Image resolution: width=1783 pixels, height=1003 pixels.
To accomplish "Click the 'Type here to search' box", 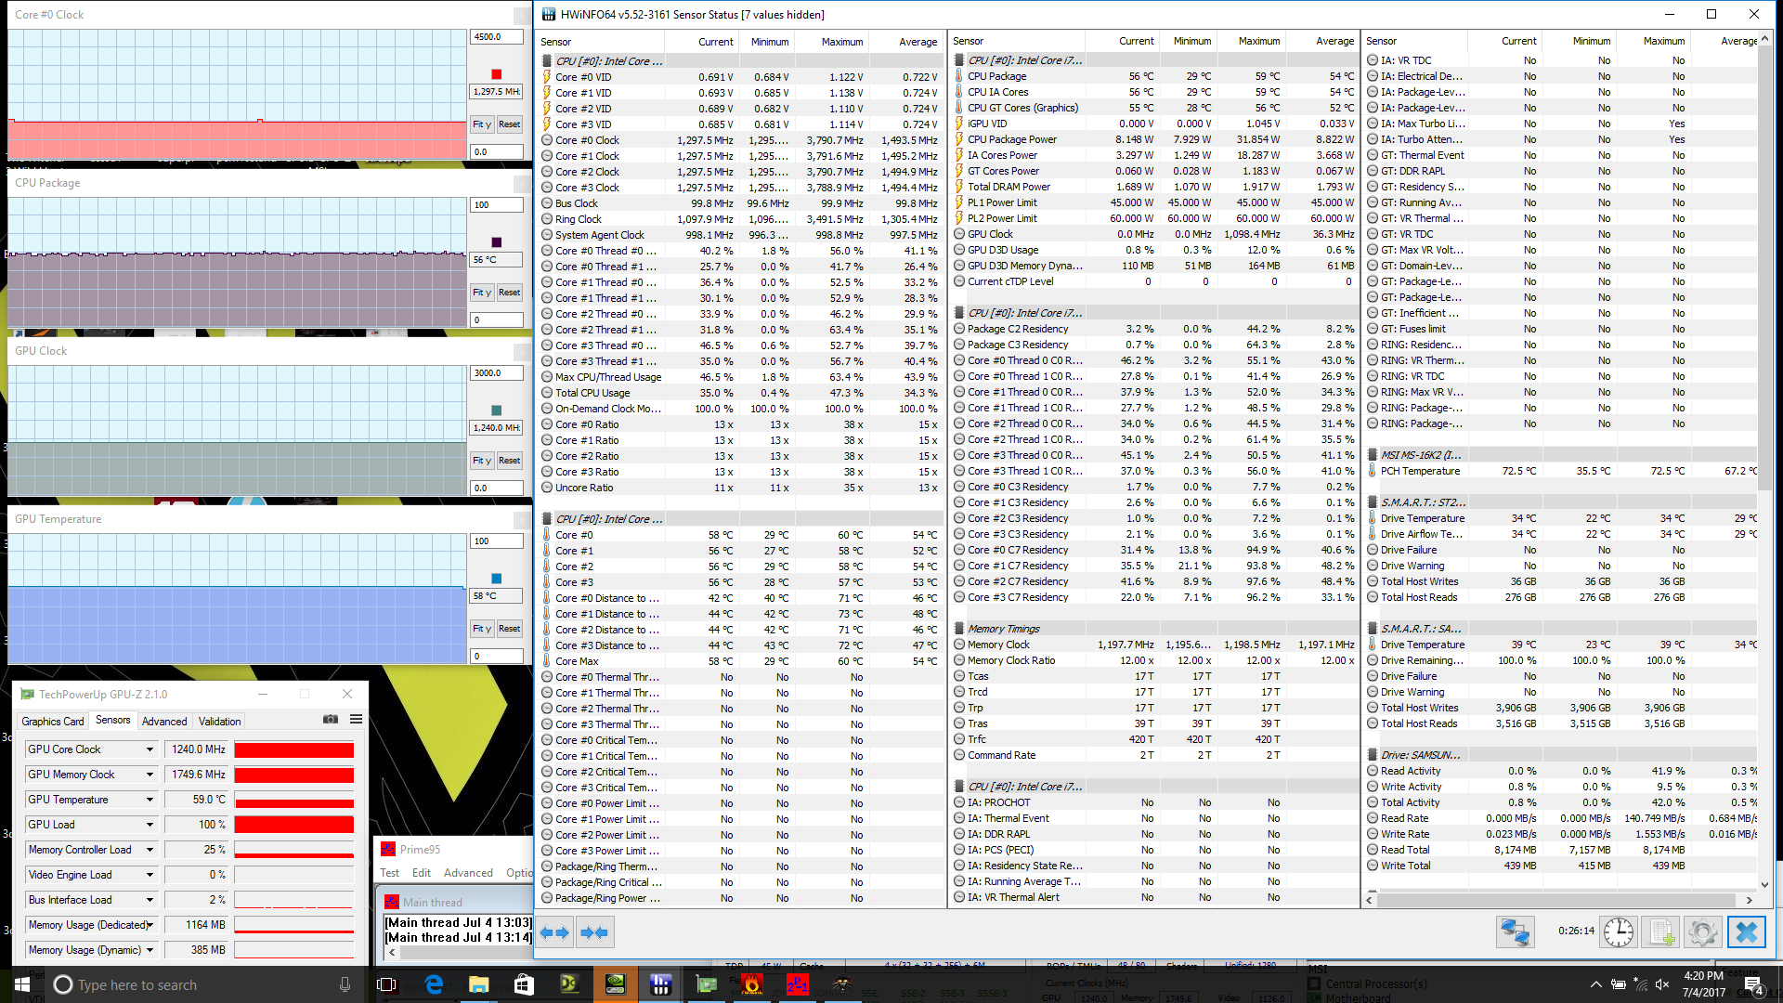I will click(199, 984).
